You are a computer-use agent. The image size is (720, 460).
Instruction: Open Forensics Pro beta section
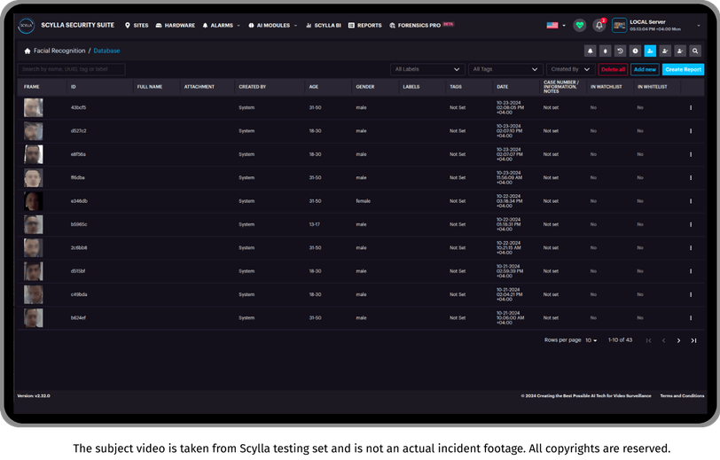[421, 25]
